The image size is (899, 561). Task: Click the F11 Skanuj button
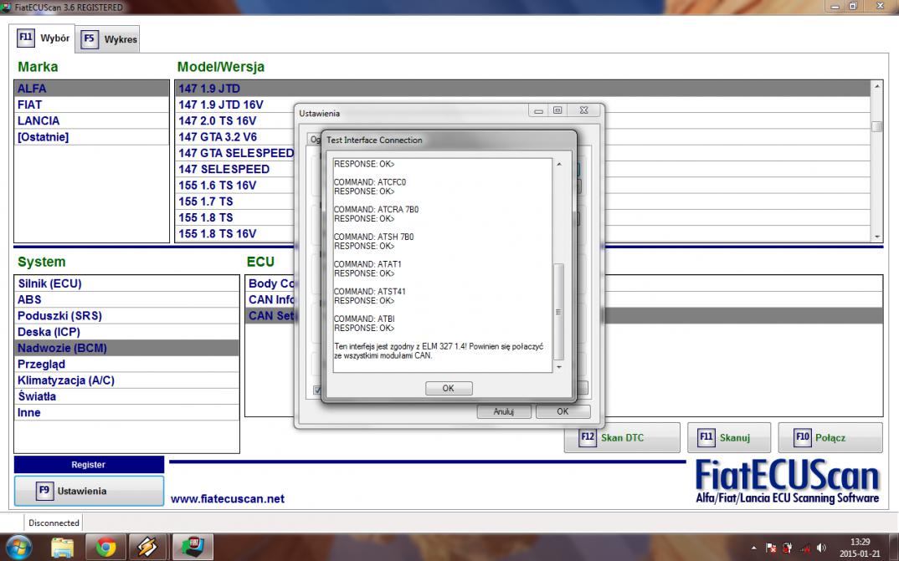[729, 437]
